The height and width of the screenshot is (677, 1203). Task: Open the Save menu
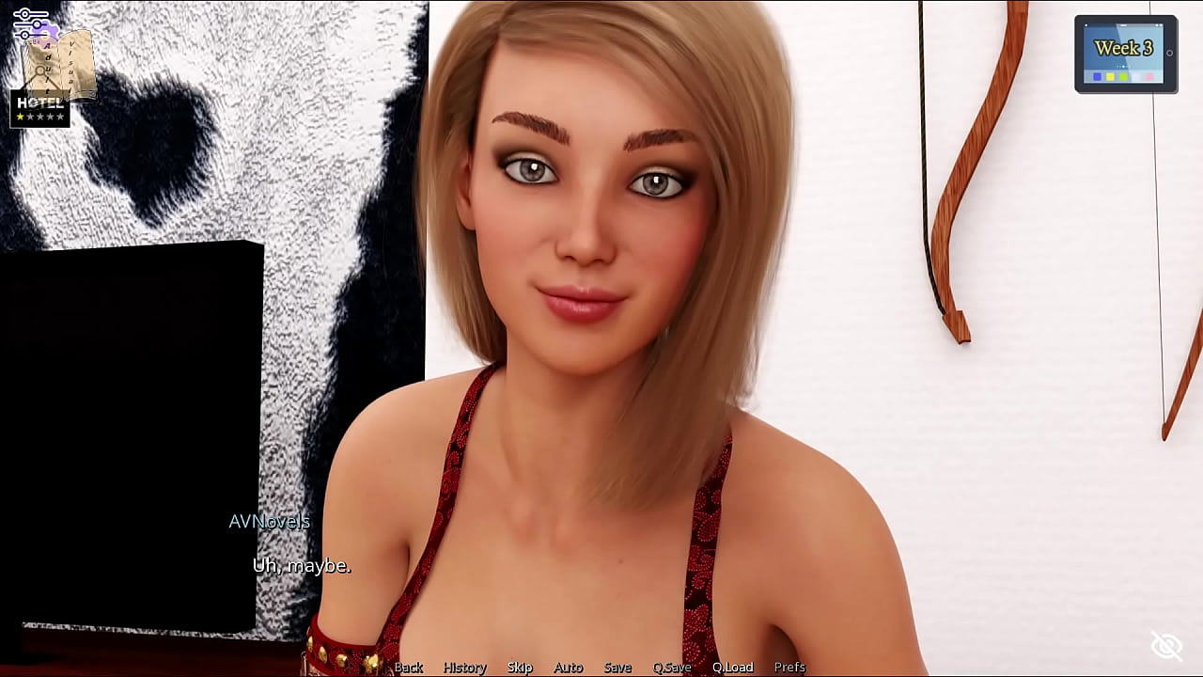(617, 667)
